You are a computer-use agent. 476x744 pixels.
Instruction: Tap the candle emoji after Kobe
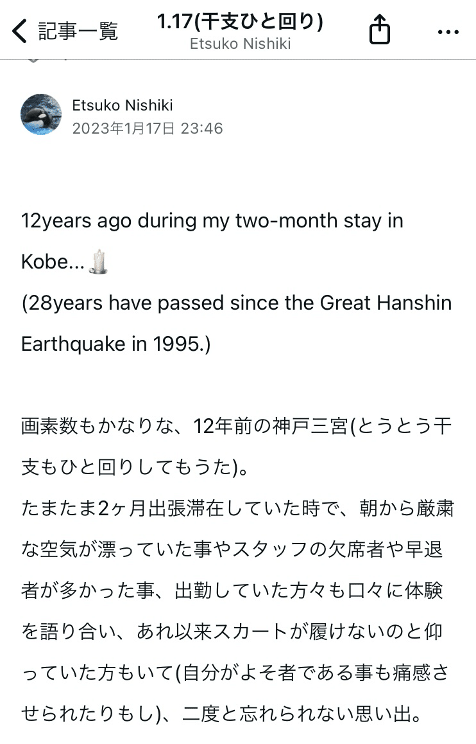click(x=98, y=262)
